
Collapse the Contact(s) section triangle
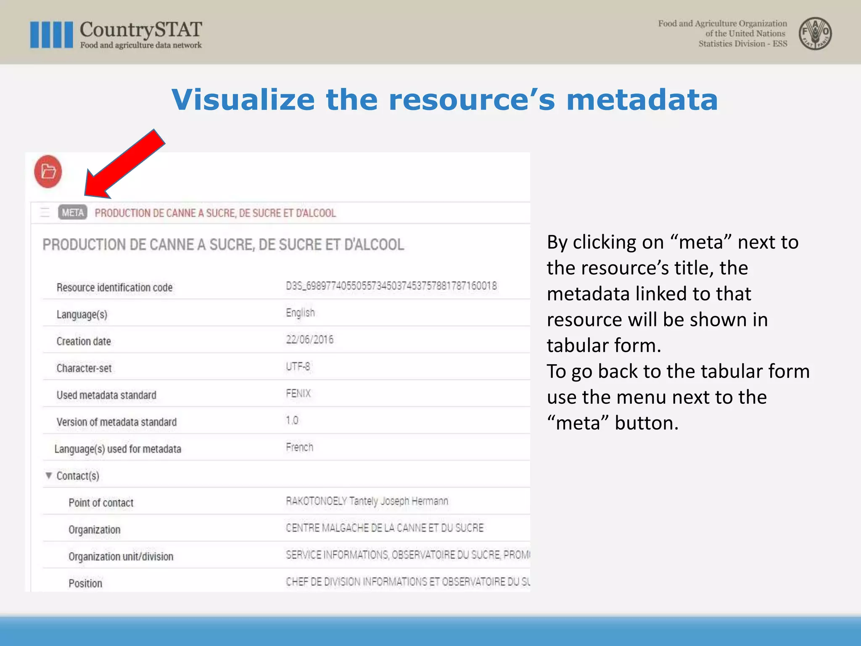point(49,476)
